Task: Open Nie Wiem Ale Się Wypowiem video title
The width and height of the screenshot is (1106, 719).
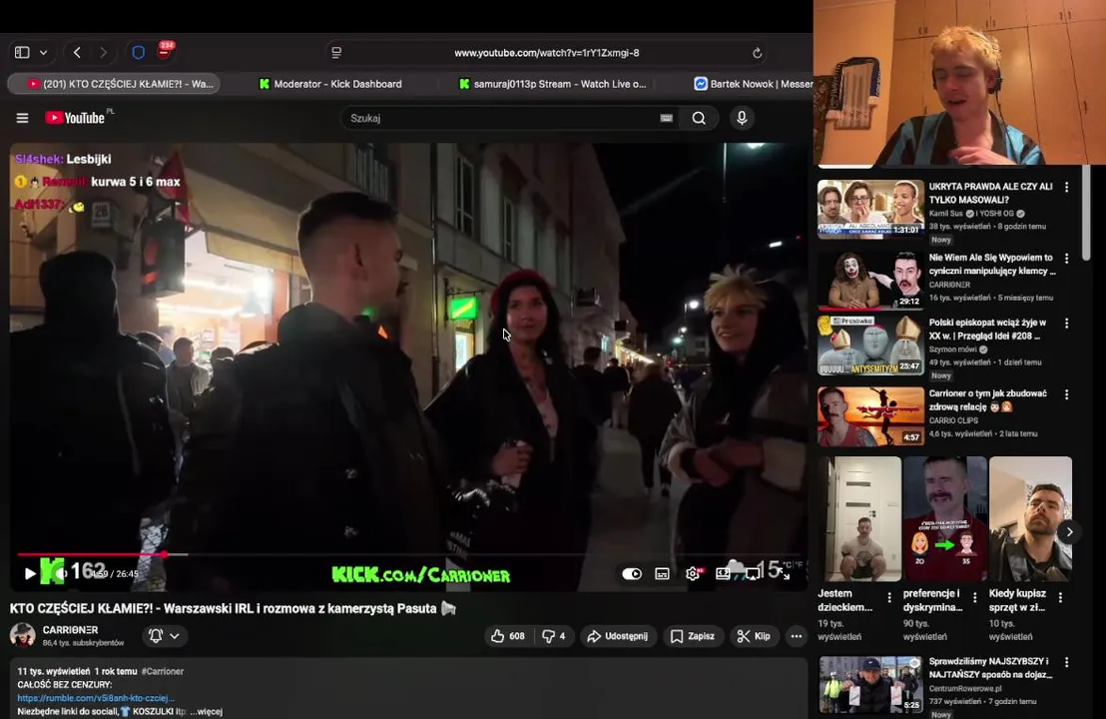Action: click(992, 264)
